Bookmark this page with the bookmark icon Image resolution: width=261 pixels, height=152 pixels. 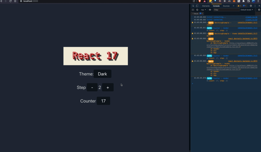point(15,1)
